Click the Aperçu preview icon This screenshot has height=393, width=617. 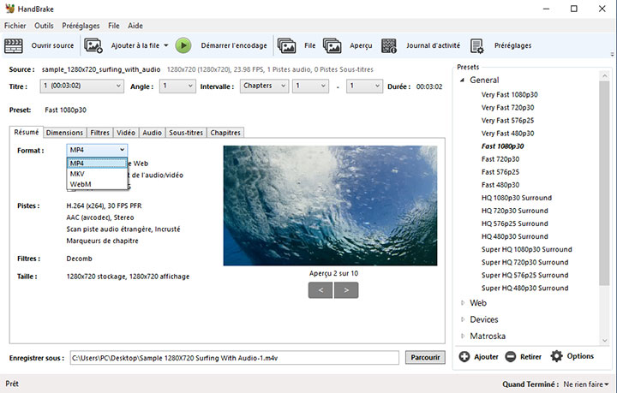(334, 45)
